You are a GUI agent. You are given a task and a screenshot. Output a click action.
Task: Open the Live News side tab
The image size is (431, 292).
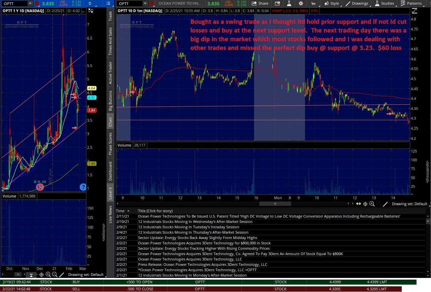point(110,215)
